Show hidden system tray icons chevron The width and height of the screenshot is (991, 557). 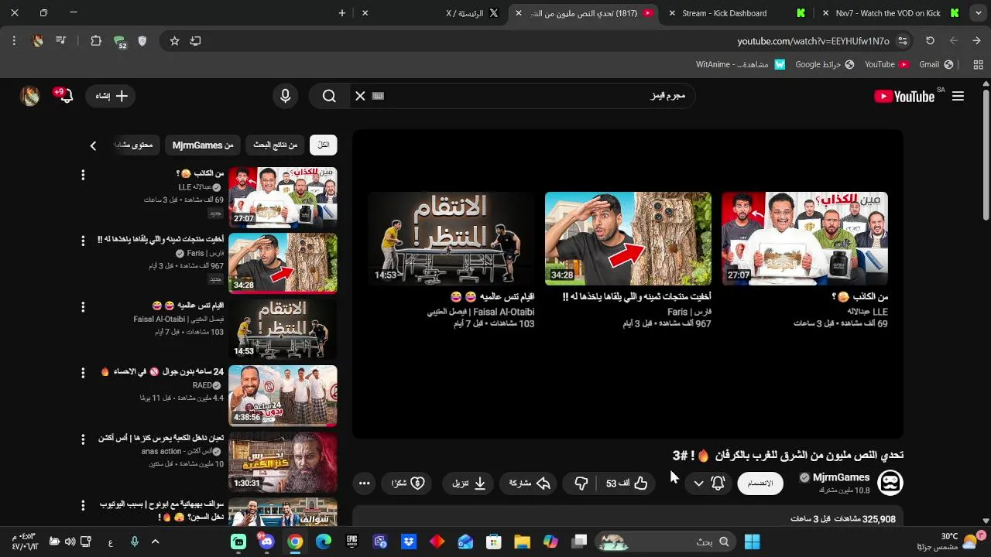(x=155, y=542)
